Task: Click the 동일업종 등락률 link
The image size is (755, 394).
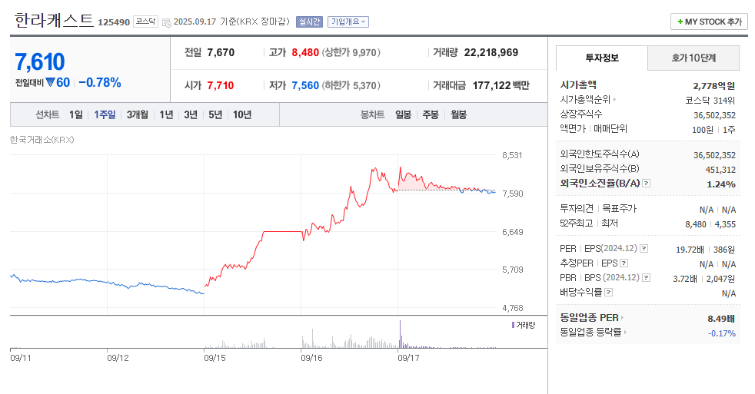Action: 590,333
